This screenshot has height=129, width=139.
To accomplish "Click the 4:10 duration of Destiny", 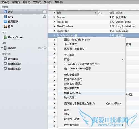I will coord(112,17).
